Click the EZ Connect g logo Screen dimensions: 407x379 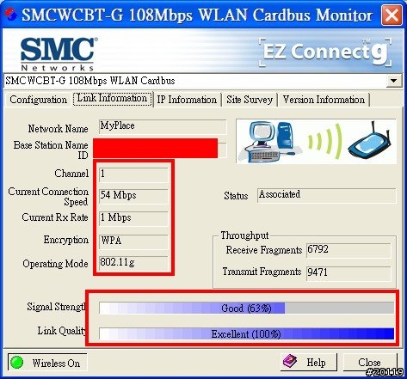325,52
